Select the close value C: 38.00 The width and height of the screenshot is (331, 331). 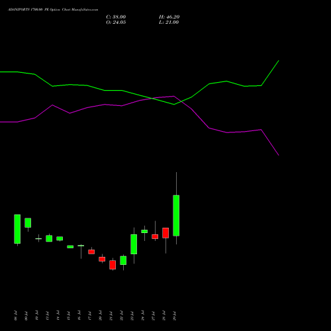click(x=116, y=17)
